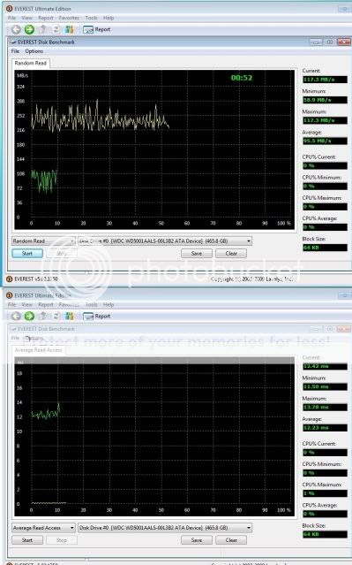Open disk drive dropdown in Random Read window

[x=165, y=241]
